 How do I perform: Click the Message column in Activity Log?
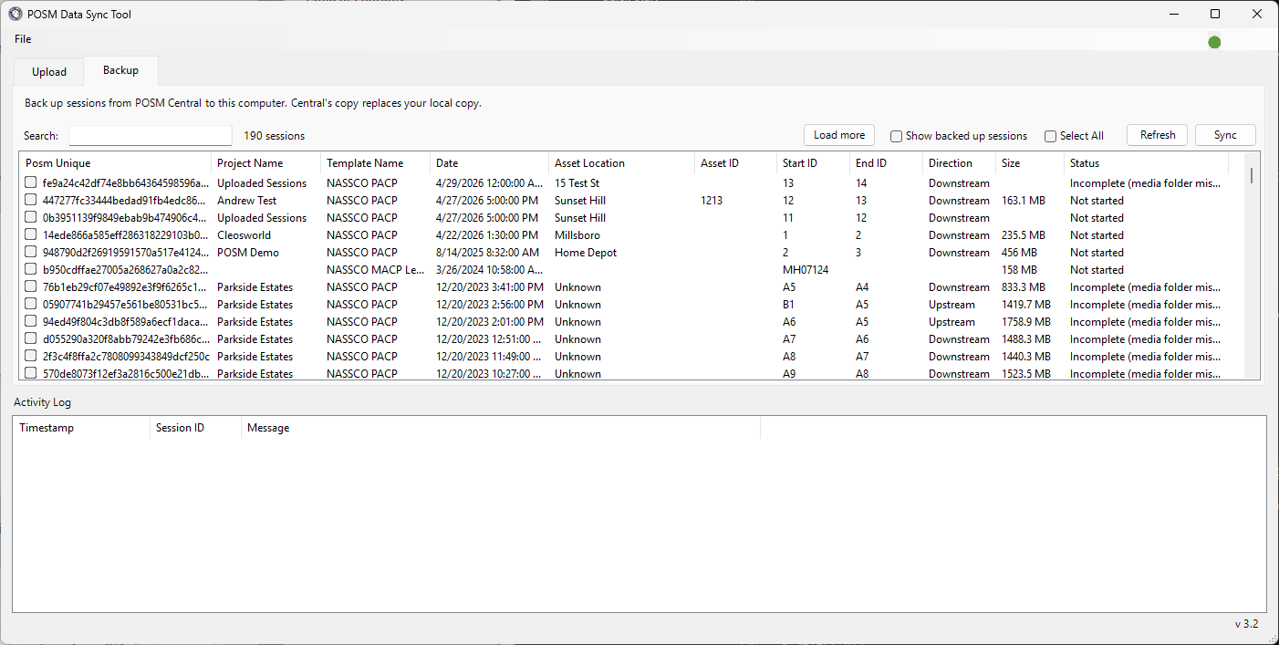(501, 428)
